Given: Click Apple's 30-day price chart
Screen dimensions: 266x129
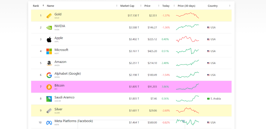Looking at the screenshot, I should coord(188,39).
